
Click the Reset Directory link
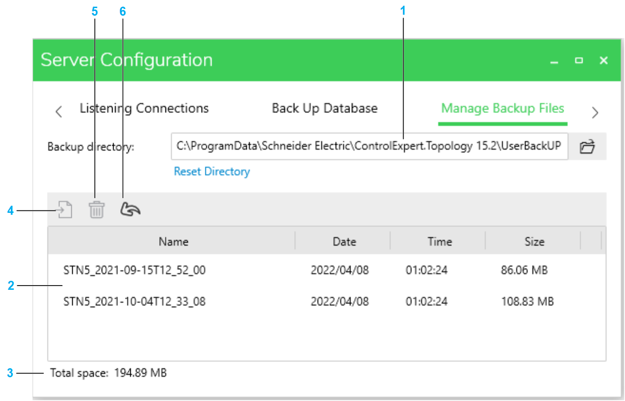tap(212, 172)
